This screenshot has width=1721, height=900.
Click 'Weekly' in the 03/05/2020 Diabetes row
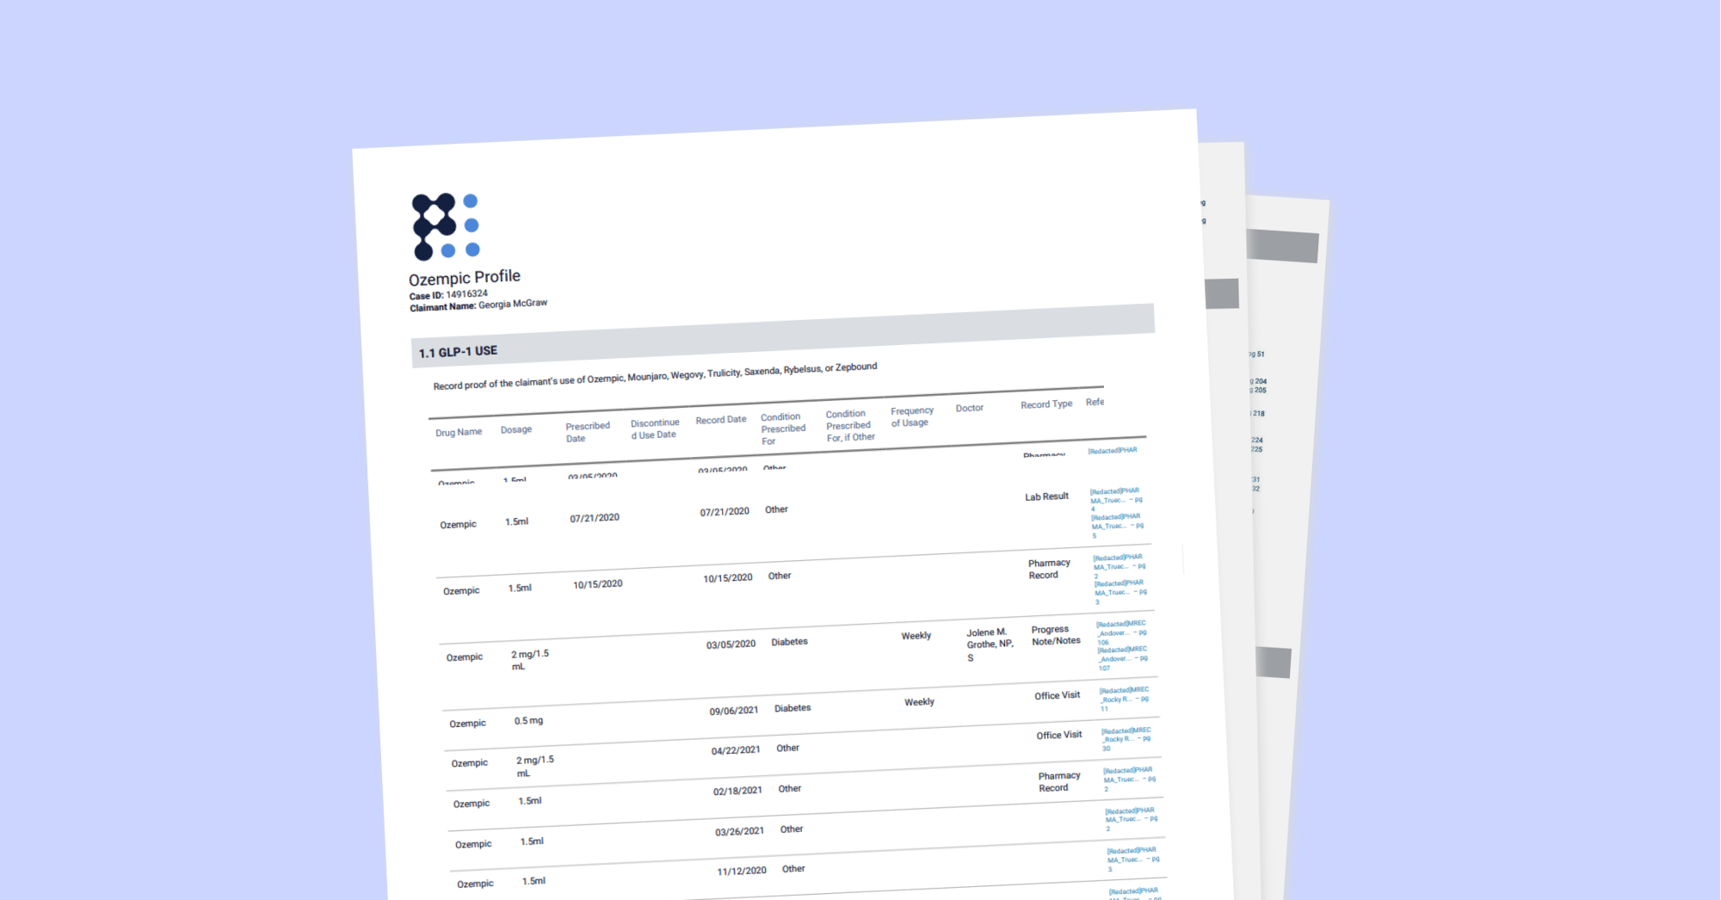click(x=916, y=636)
